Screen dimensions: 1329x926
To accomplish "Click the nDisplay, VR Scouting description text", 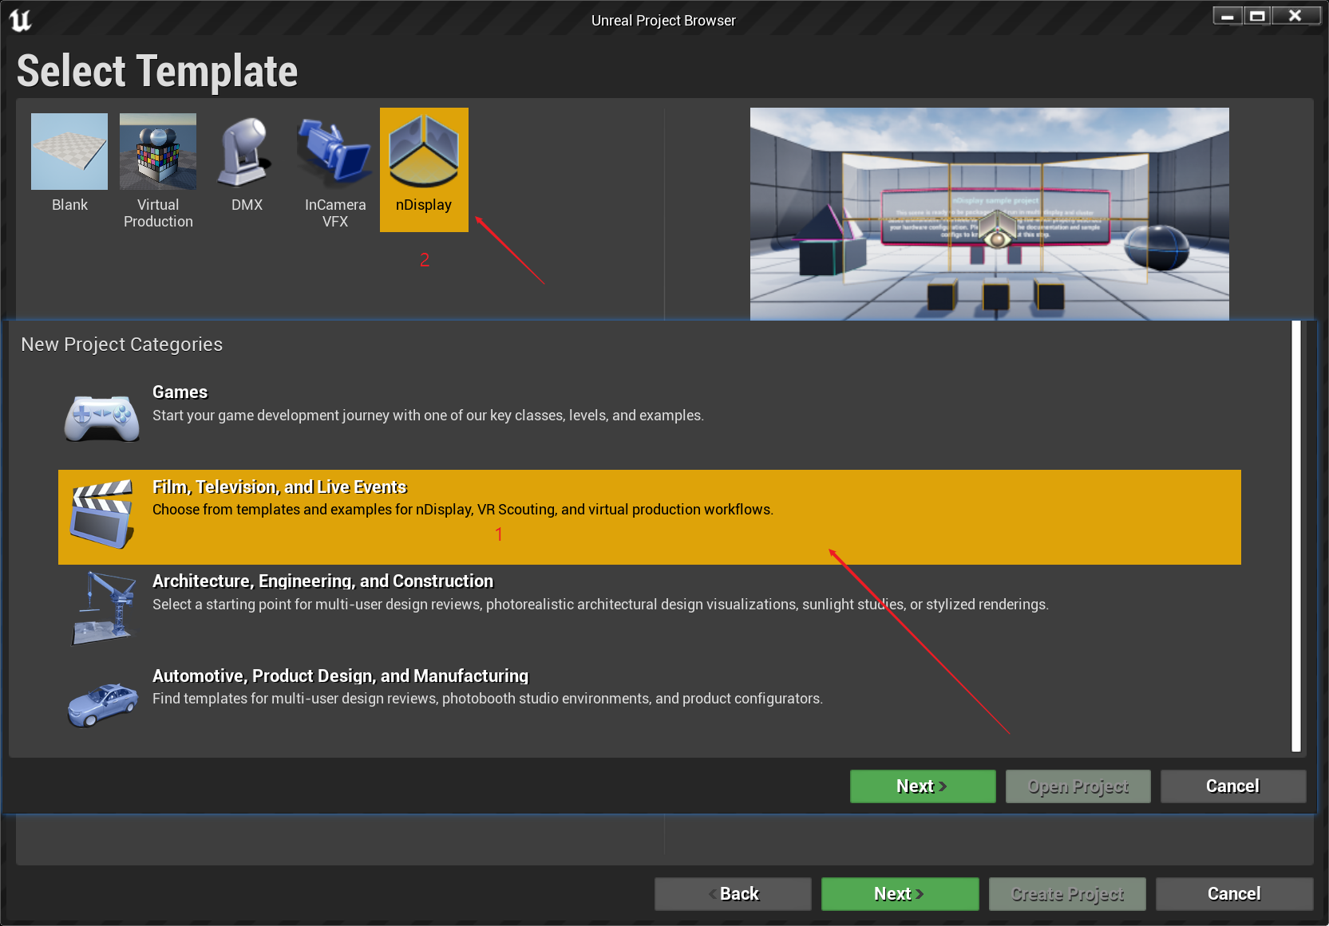I will pyautogui.click(x=463, y=510).
